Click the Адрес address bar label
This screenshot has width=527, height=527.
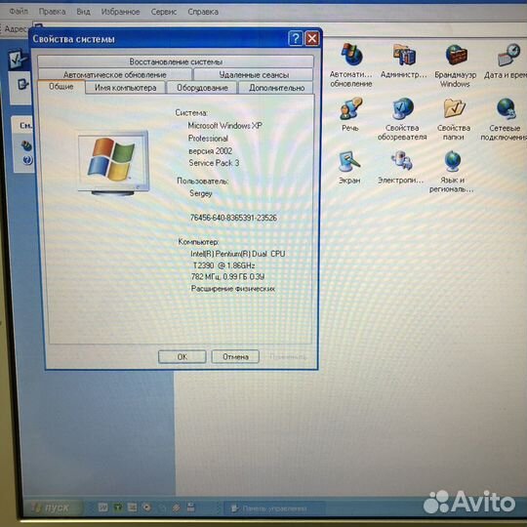[16, 29]
